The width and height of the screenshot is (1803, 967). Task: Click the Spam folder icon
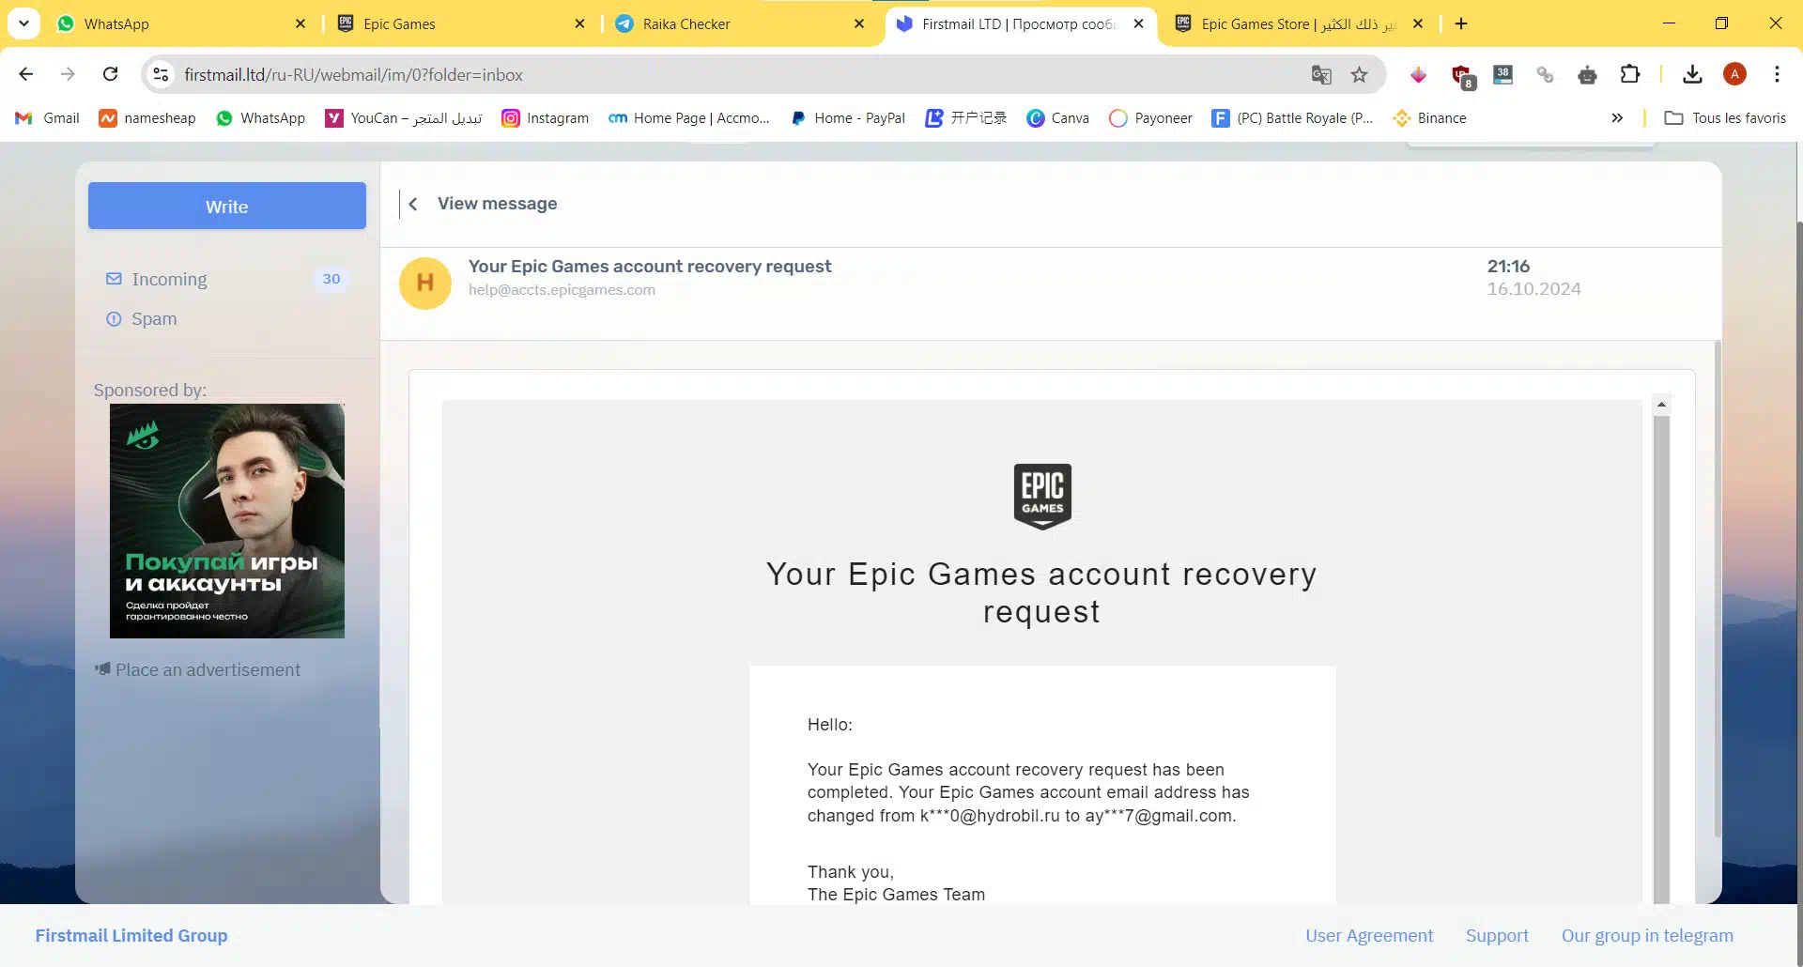pos(114,319)
